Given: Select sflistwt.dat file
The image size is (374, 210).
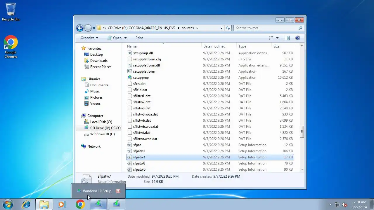Looking at the screenshot, I should point(141,133).
